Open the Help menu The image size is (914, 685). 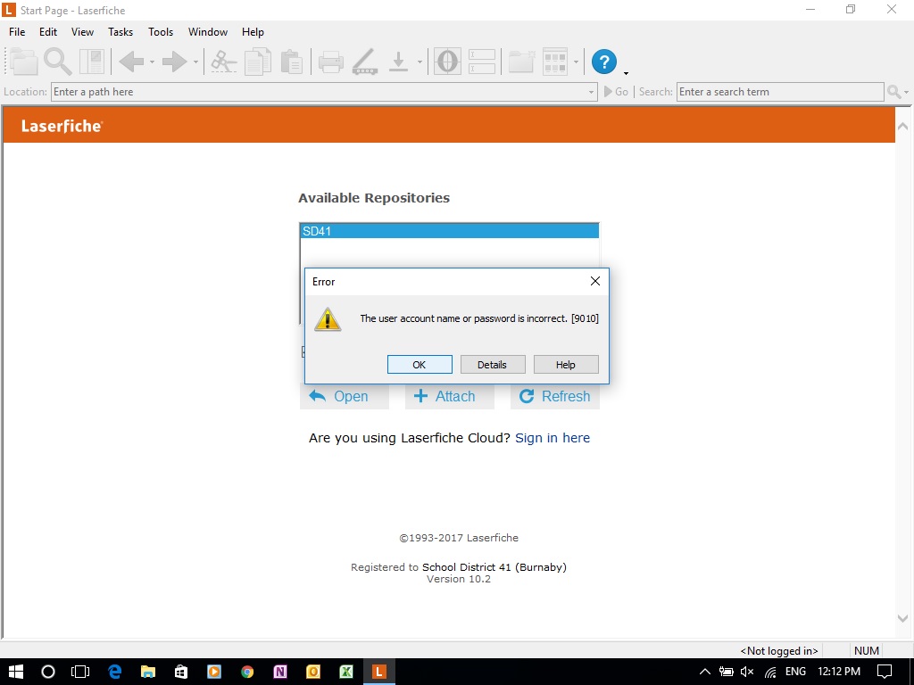click(253, 32)
